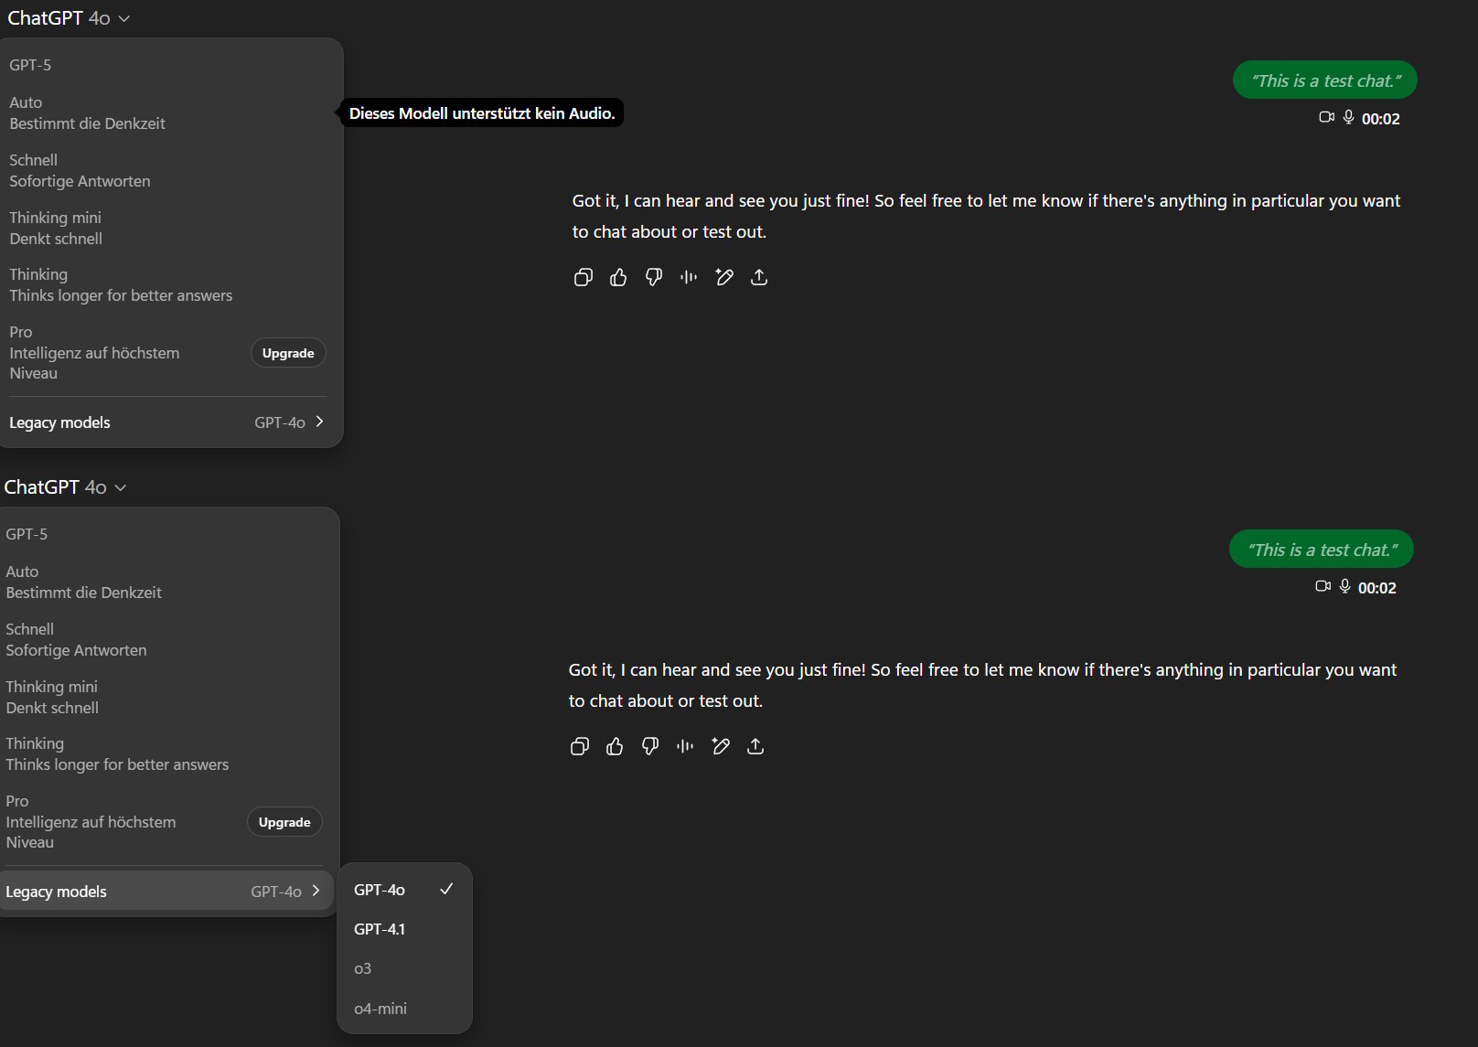Click the 00:02 duration under the lower message
The width and height of the screenshot is (1478, 1047).
tap(1377, 588)
